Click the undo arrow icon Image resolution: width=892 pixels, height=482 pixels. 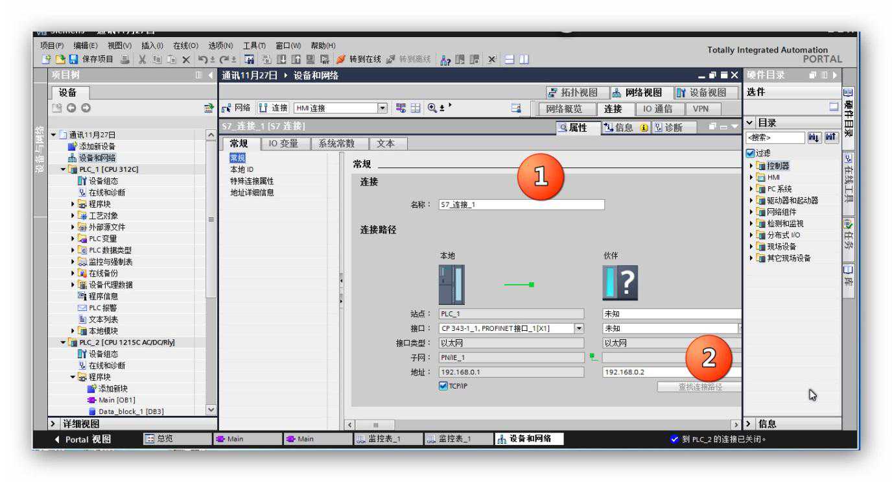coord(202,59)
